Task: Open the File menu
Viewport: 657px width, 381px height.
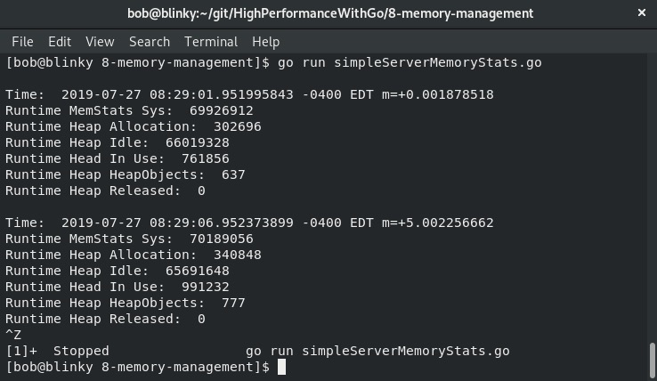Action: coord(22,42)
